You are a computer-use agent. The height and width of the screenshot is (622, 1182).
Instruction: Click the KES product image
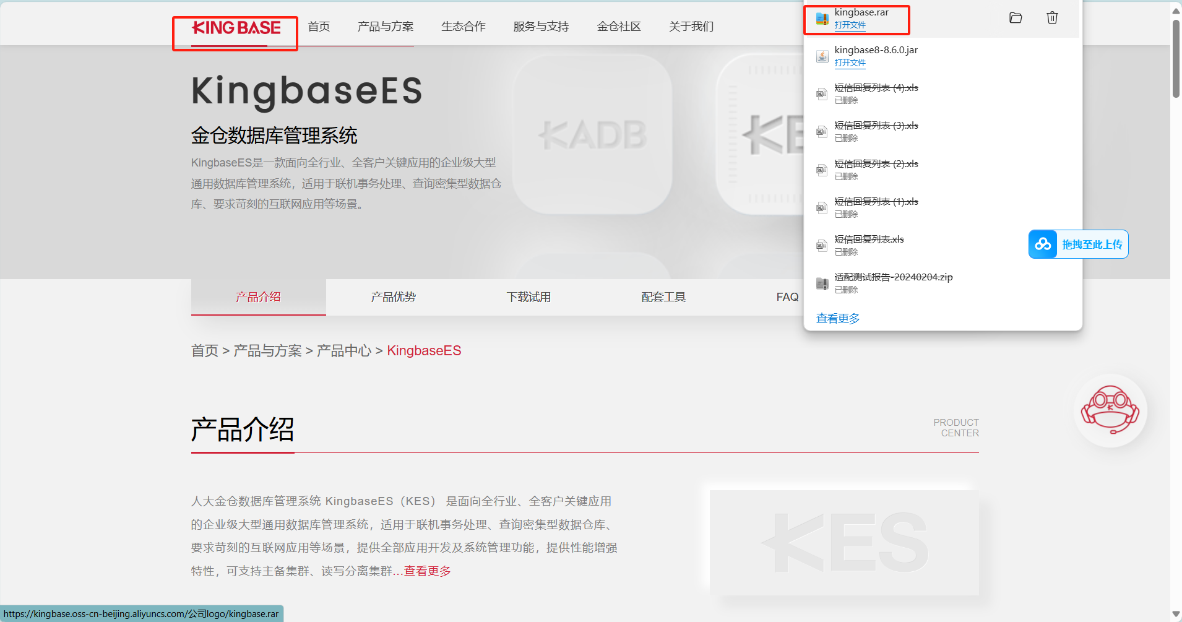tap(844, 543)
